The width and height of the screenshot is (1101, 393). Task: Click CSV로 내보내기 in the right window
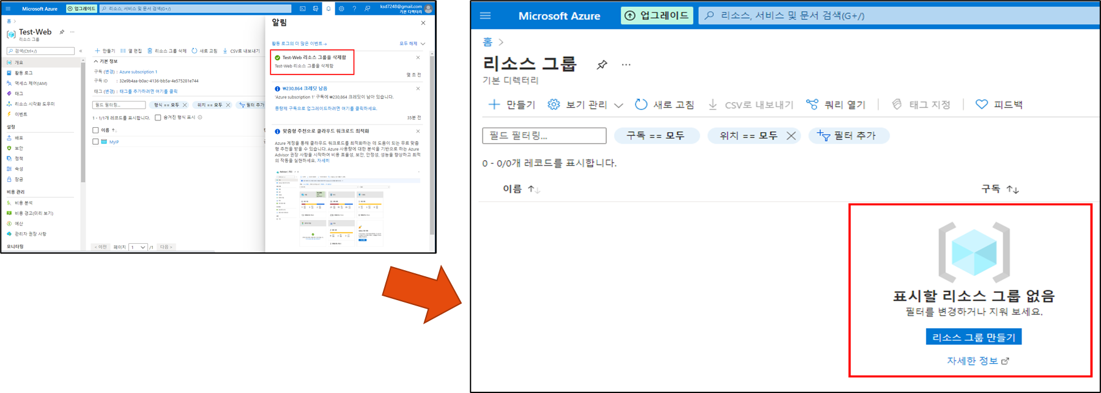[751, 105]
